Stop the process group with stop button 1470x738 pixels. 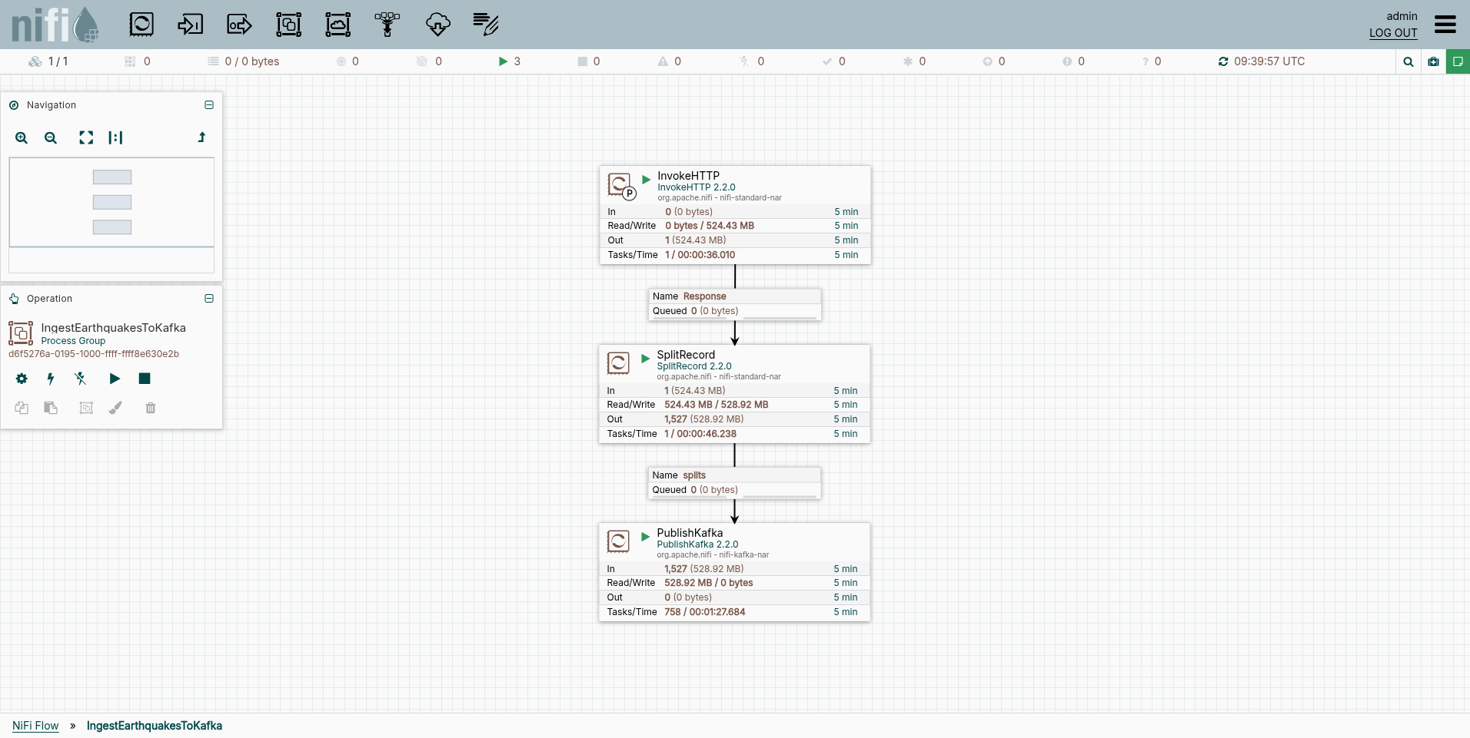(x=145, y=379)
